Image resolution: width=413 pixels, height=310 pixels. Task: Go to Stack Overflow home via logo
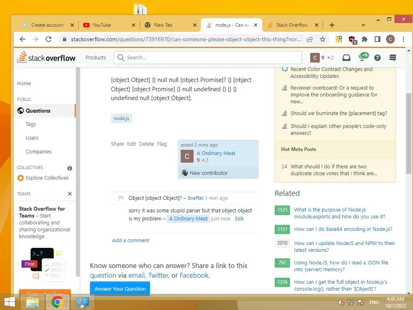46,57
